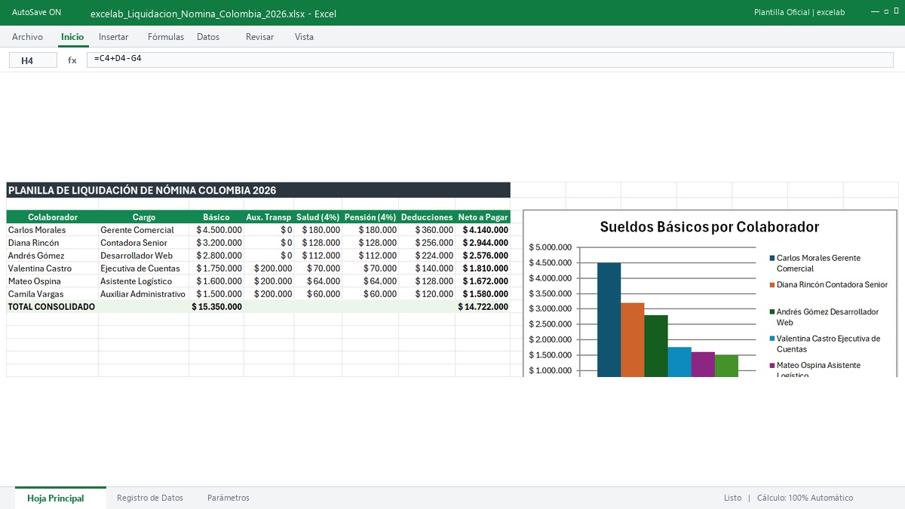Click the formula bar containing =C4+D4-G4
Image resolution: width=905 pixels, height=509 pixels.
click(x=490, y=60)
